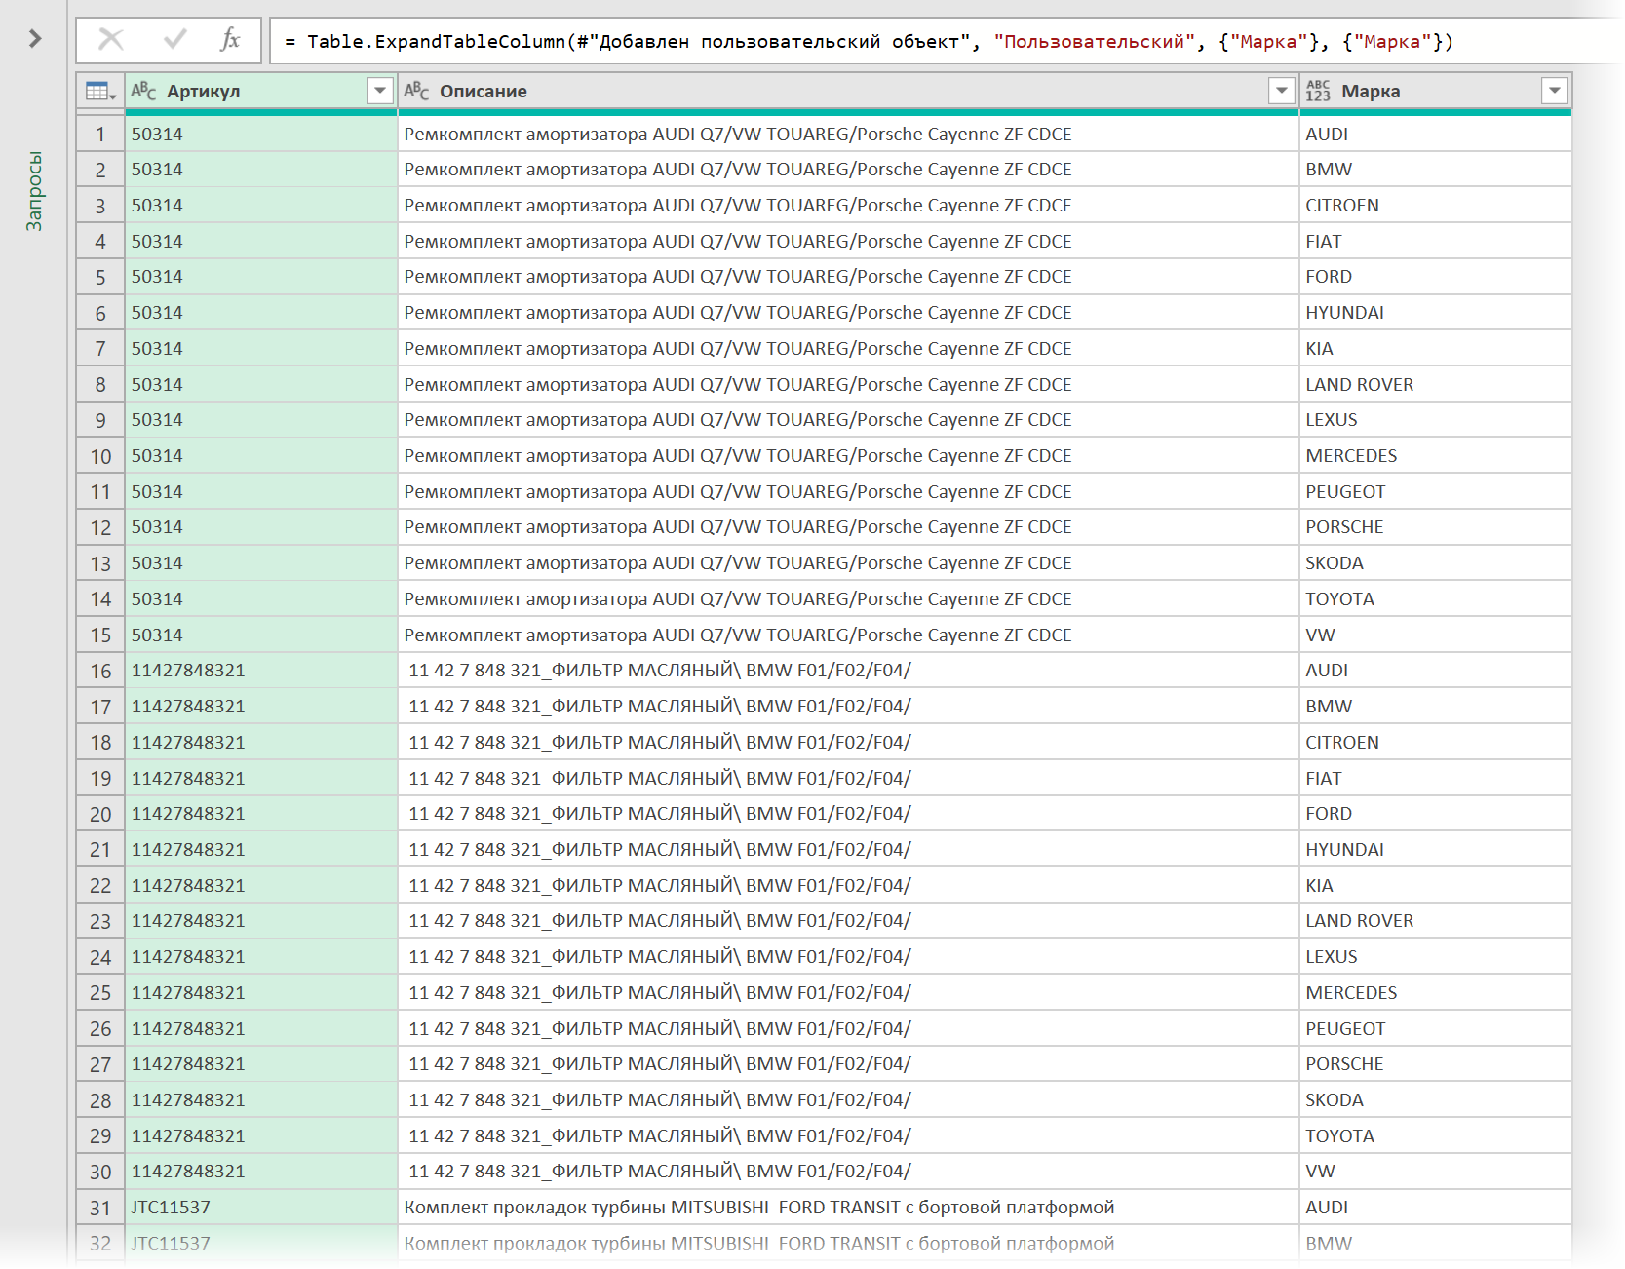Viewport: 1625px width, 1269px height.
Task: Click SKODA in Марка row 13
Action: [1335, 563]
